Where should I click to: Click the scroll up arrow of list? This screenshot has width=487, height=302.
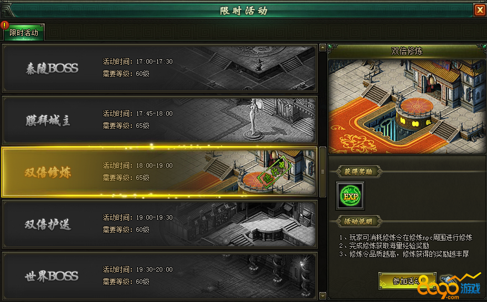322,48
